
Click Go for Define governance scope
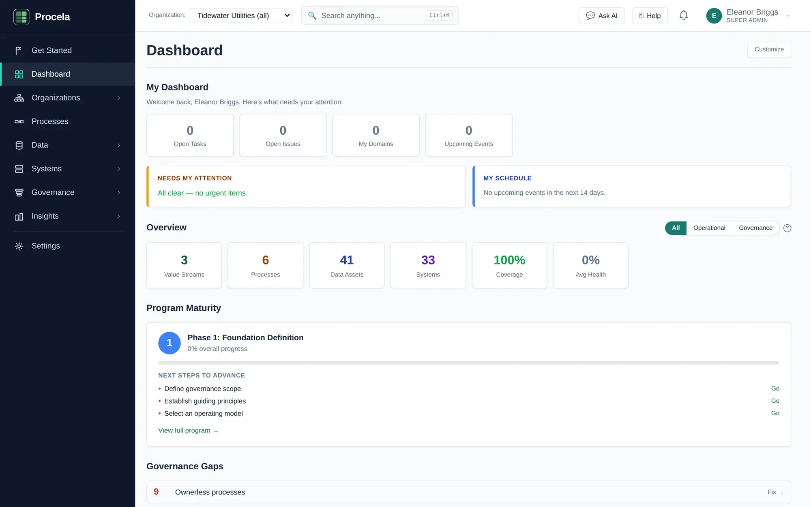tap(775, 389)
